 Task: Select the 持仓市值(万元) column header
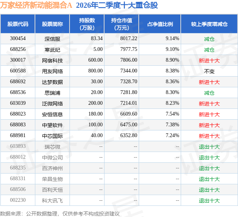tap(122, 24)
